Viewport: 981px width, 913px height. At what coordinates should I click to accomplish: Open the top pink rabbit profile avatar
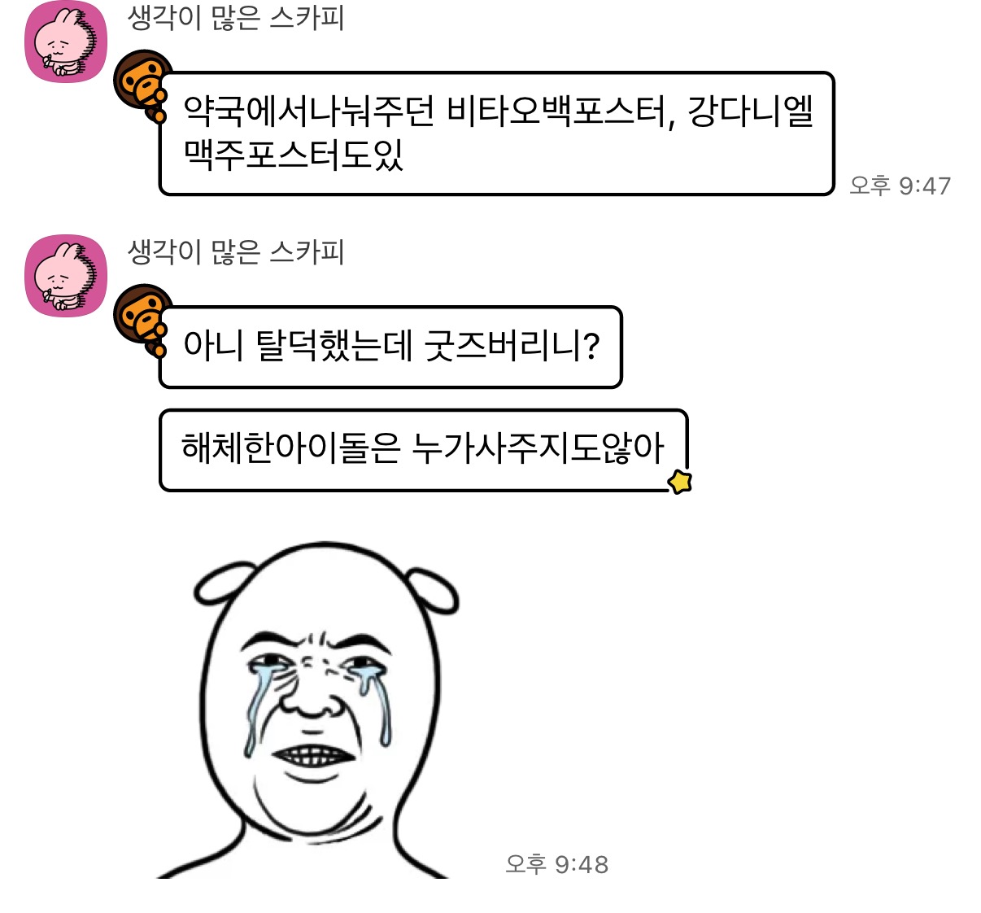tap(66, 41)
